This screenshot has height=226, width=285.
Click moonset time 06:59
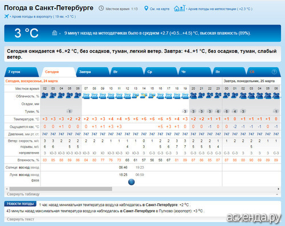(140, 175)
